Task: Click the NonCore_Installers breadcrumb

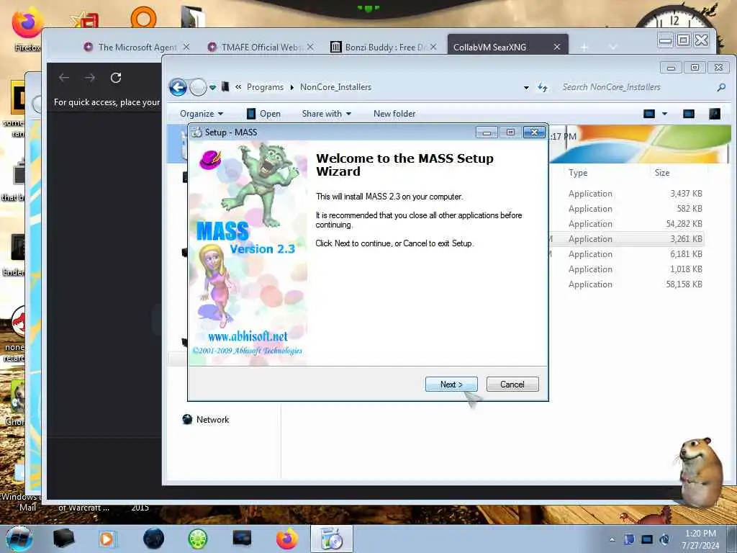Action: [x=335, y=87]
